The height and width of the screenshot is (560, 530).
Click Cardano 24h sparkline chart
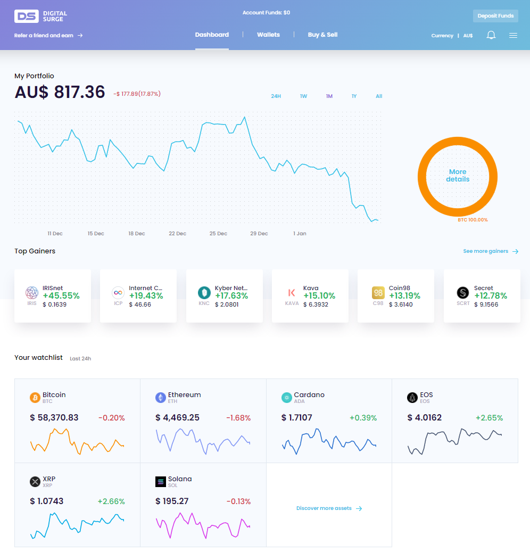click(x=329, y=441)
